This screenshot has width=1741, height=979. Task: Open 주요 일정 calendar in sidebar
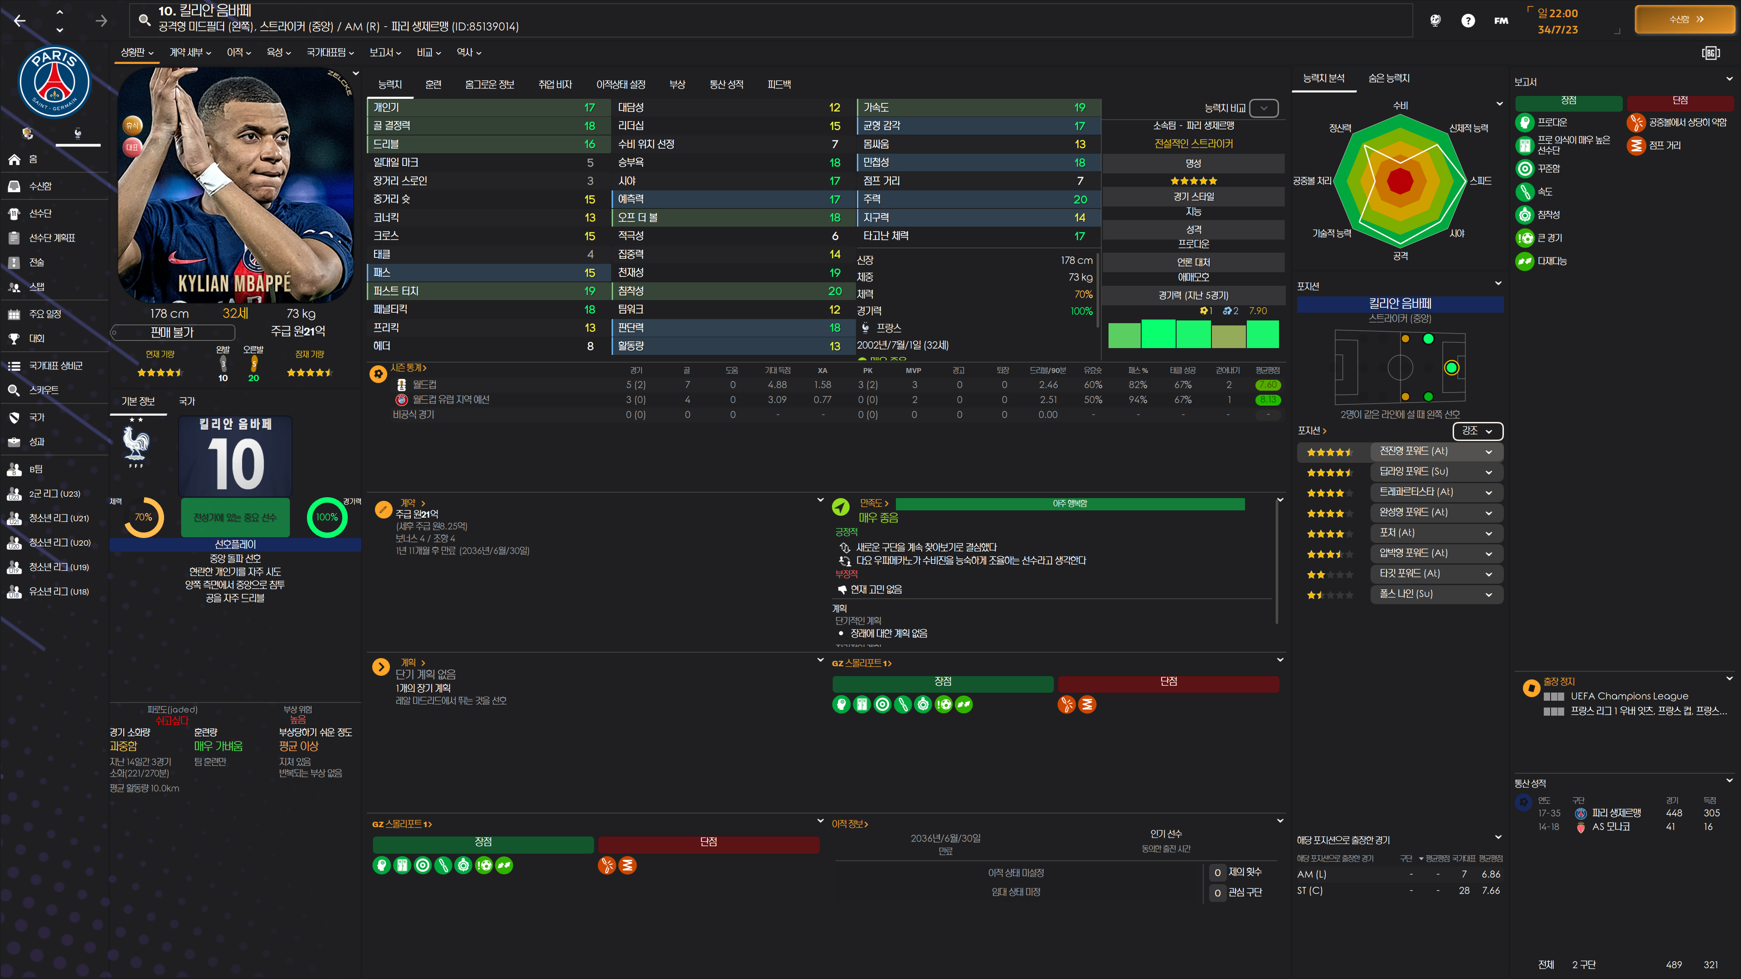coord(54,314)
